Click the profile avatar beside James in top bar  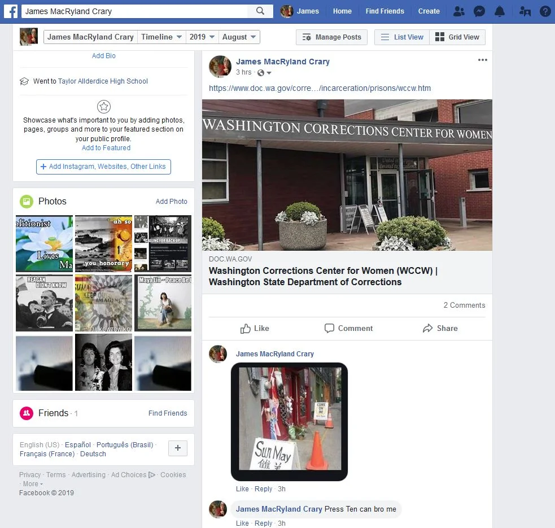tap(287, 11)
